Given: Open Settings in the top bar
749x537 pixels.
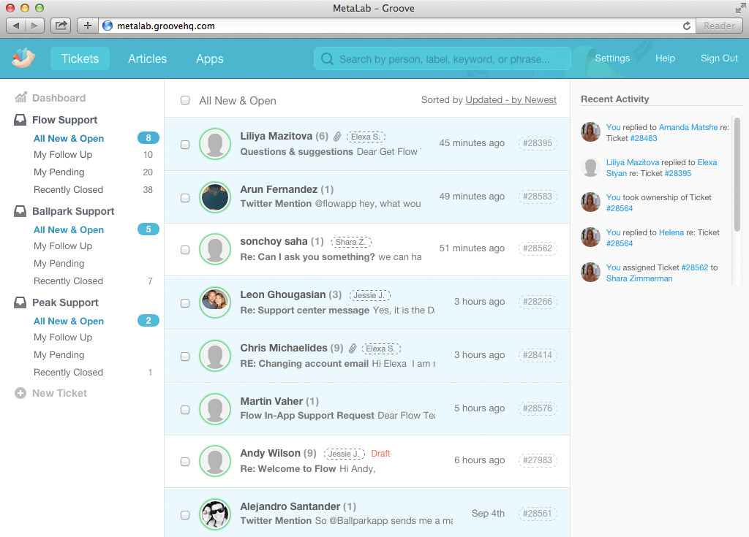Looking at the screenshot, I should [612, 58].
